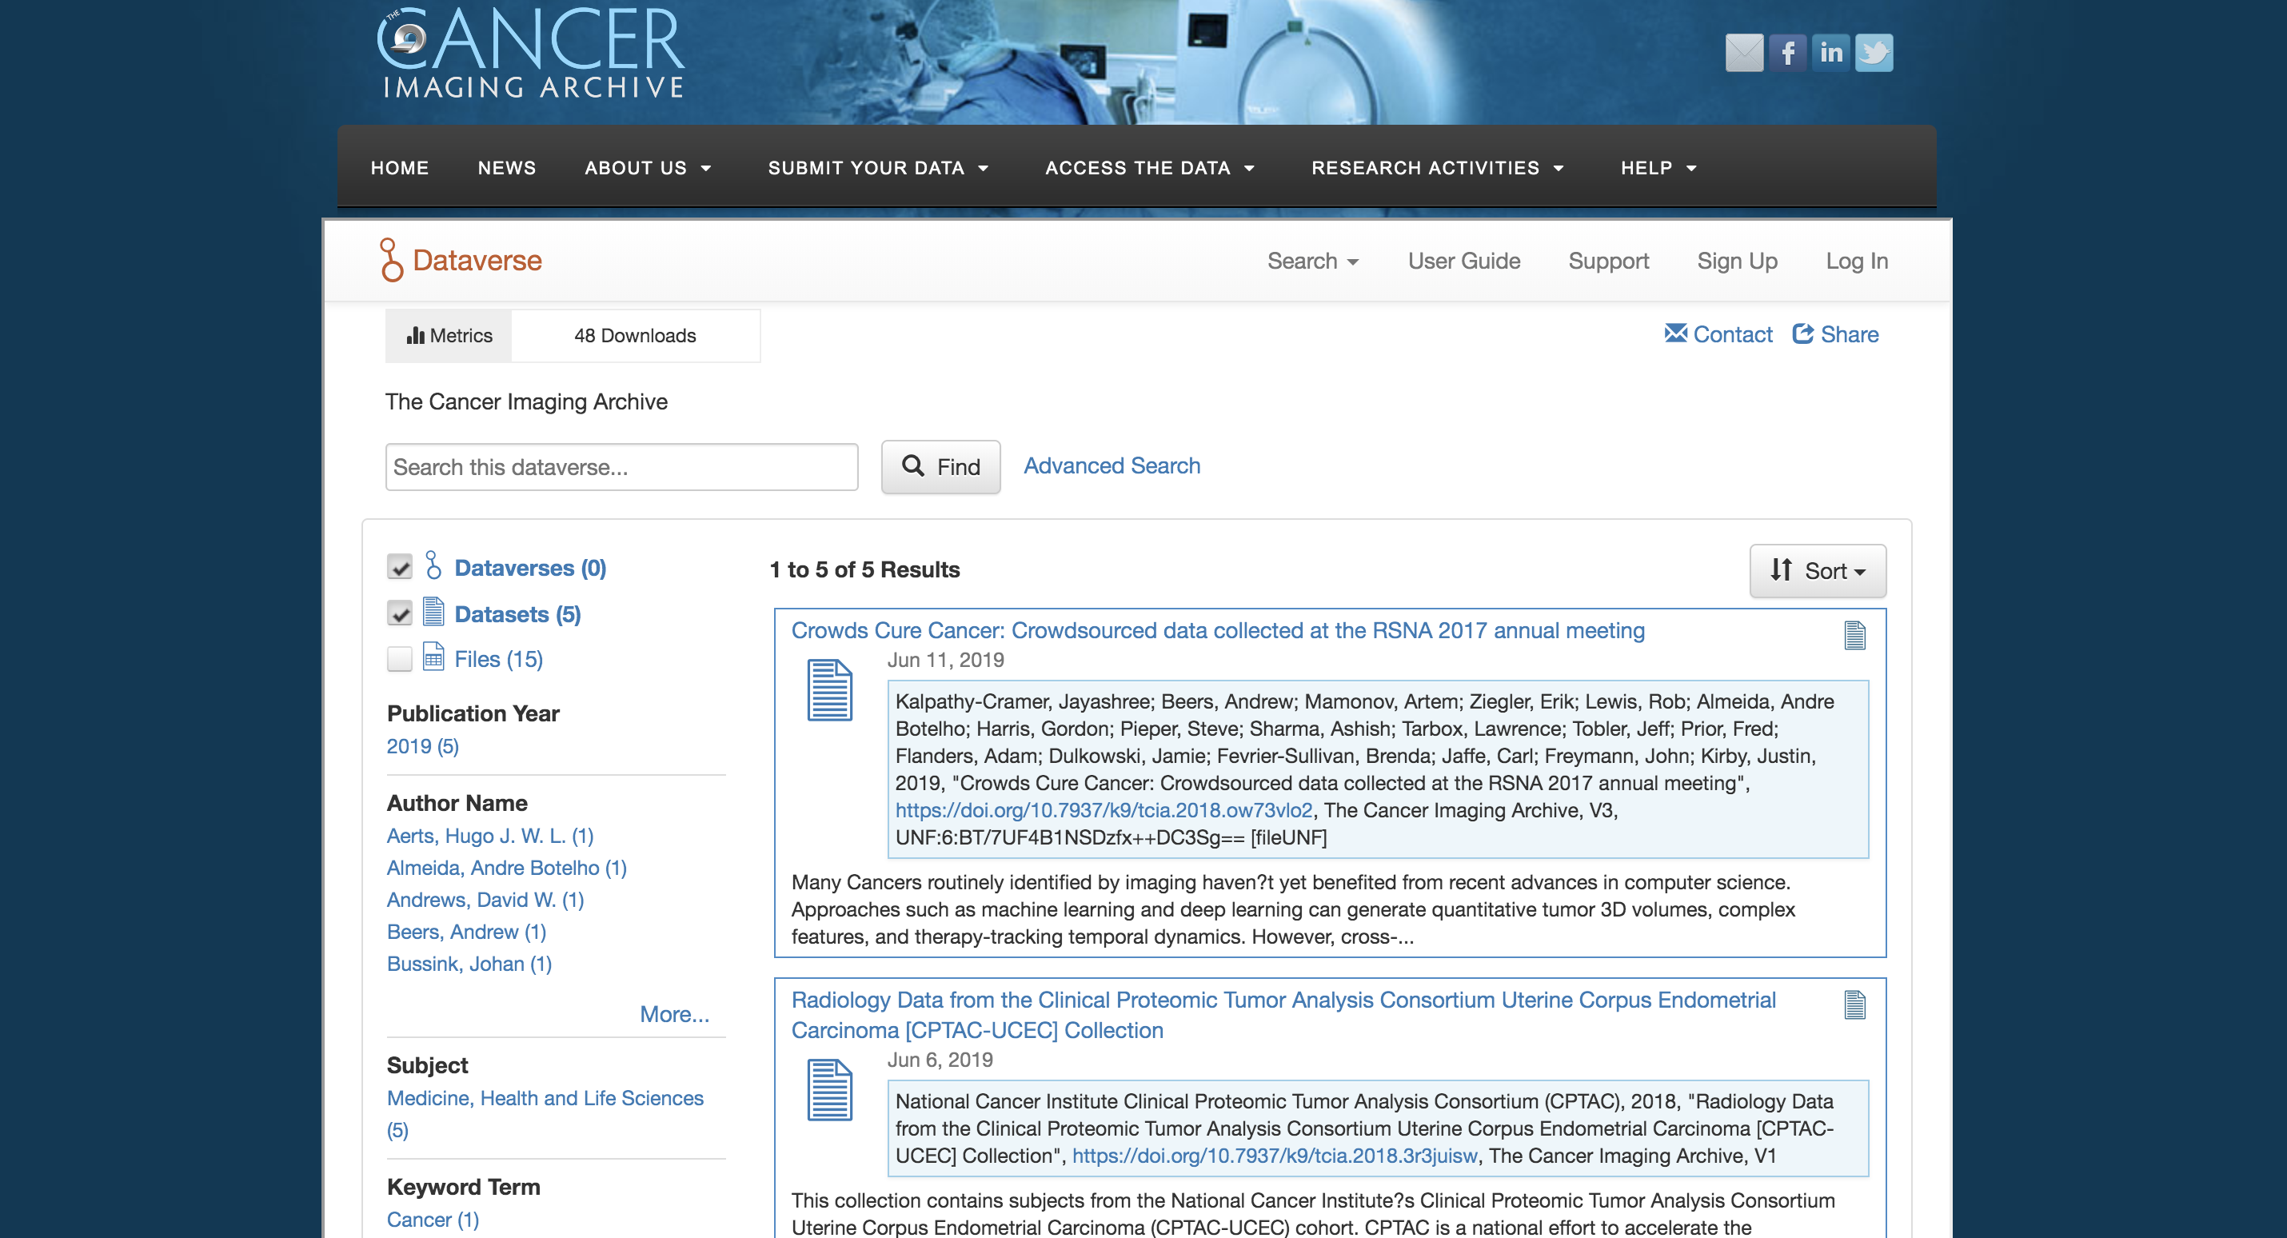Filter by Medicine, Health and Life Sciences
The height and width of the screenshot is (1238, 2287).
545,1114
